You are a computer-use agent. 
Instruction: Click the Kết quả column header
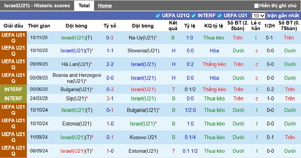tap(173, 26)
